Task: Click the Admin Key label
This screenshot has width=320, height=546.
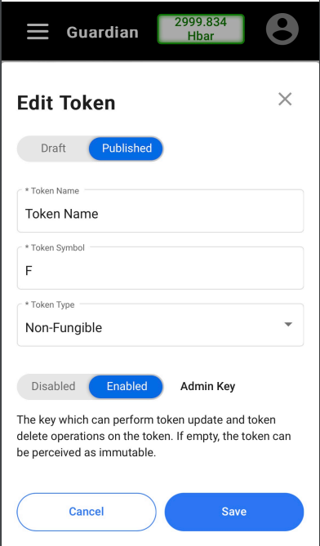Action: click(207, 387)
